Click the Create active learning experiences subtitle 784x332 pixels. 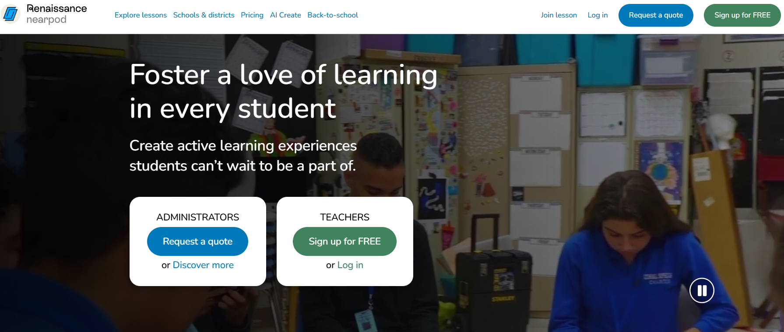point(243,156)
